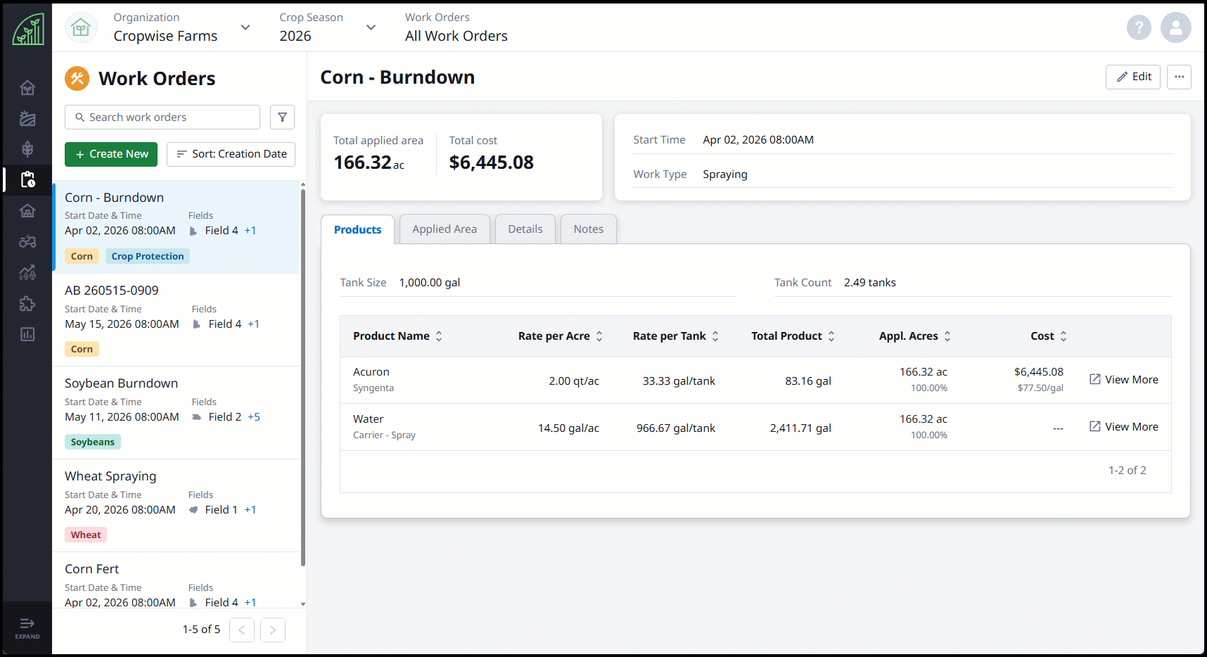
Task: Click the 83.16 gal total product cell
Action: (808, 381)
